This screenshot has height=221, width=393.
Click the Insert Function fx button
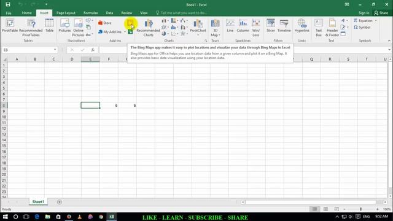tap(93, 50)
